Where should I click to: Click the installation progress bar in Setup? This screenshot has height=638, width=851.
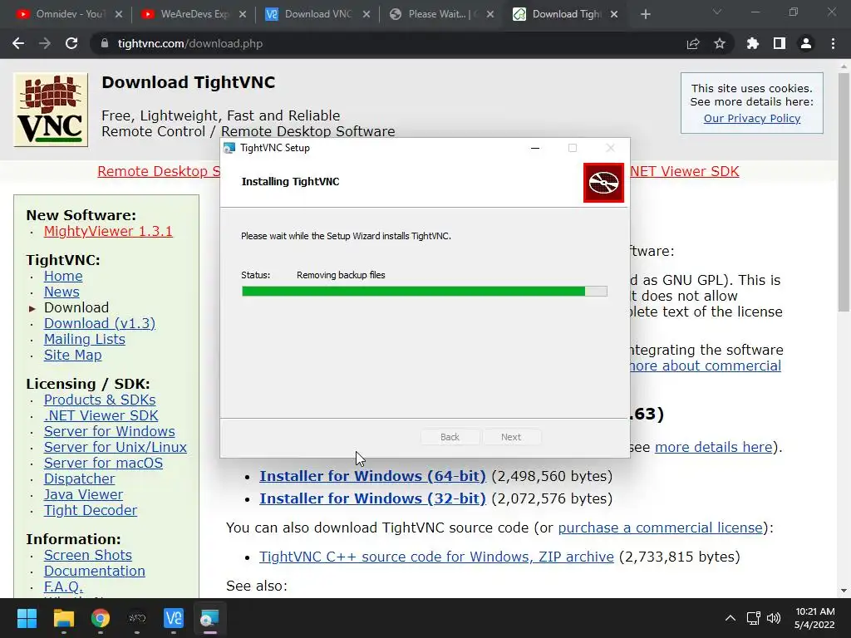click(425, 292)
